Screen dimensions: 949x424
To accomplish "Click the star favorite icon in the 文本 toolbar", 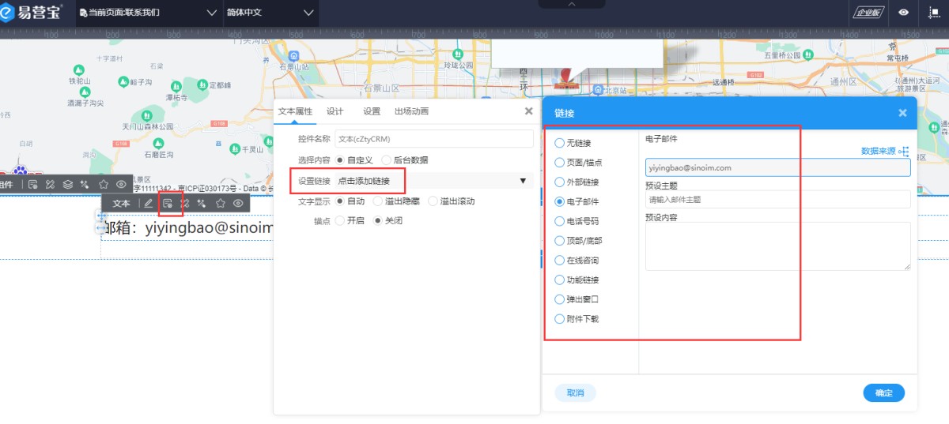I will pyautogui.click(x=221, y=204).
